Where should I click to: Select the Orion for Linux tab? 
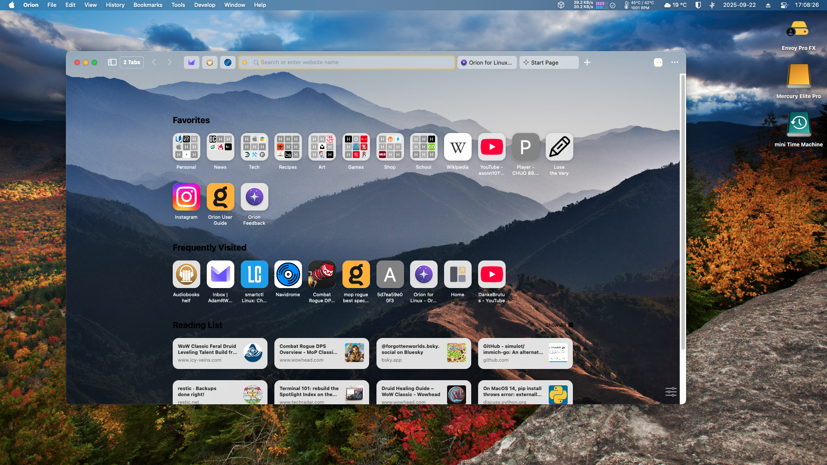tap(487, 62)
